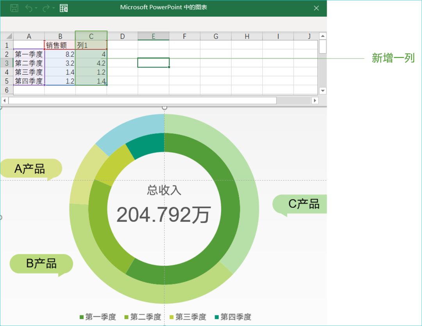Select row 4 header
This screenshot has height=326, width=422.
pos(7,72)
